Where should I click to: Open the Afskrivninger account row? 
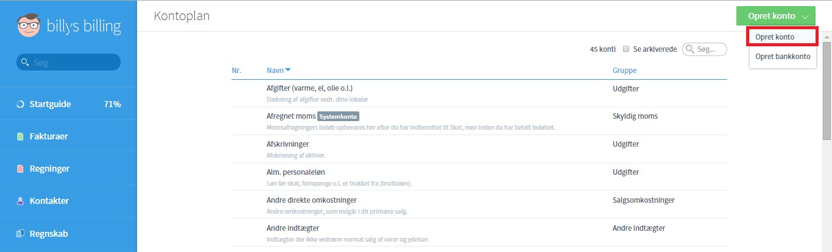(479, 149)
